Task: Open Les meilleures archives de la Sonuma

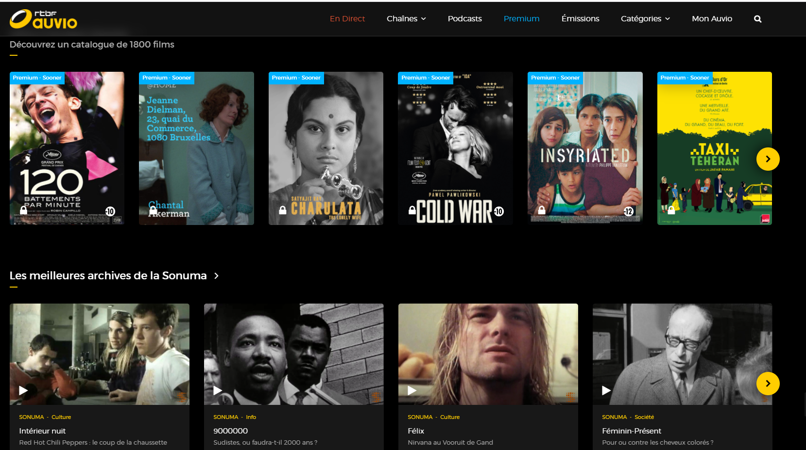Action: (x=108, y=275)
